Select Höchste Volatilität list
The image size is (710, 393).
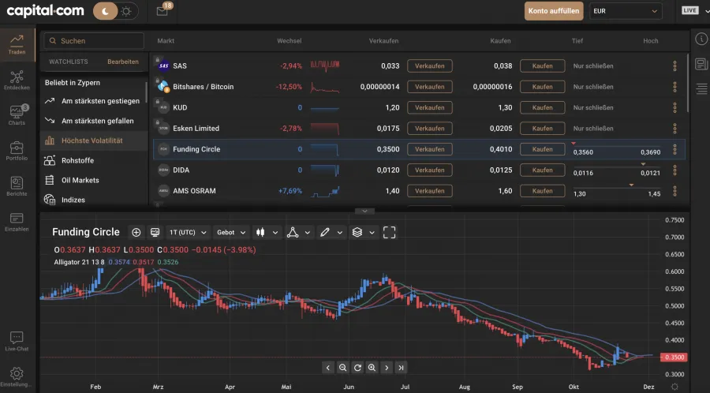pos(94,140)
